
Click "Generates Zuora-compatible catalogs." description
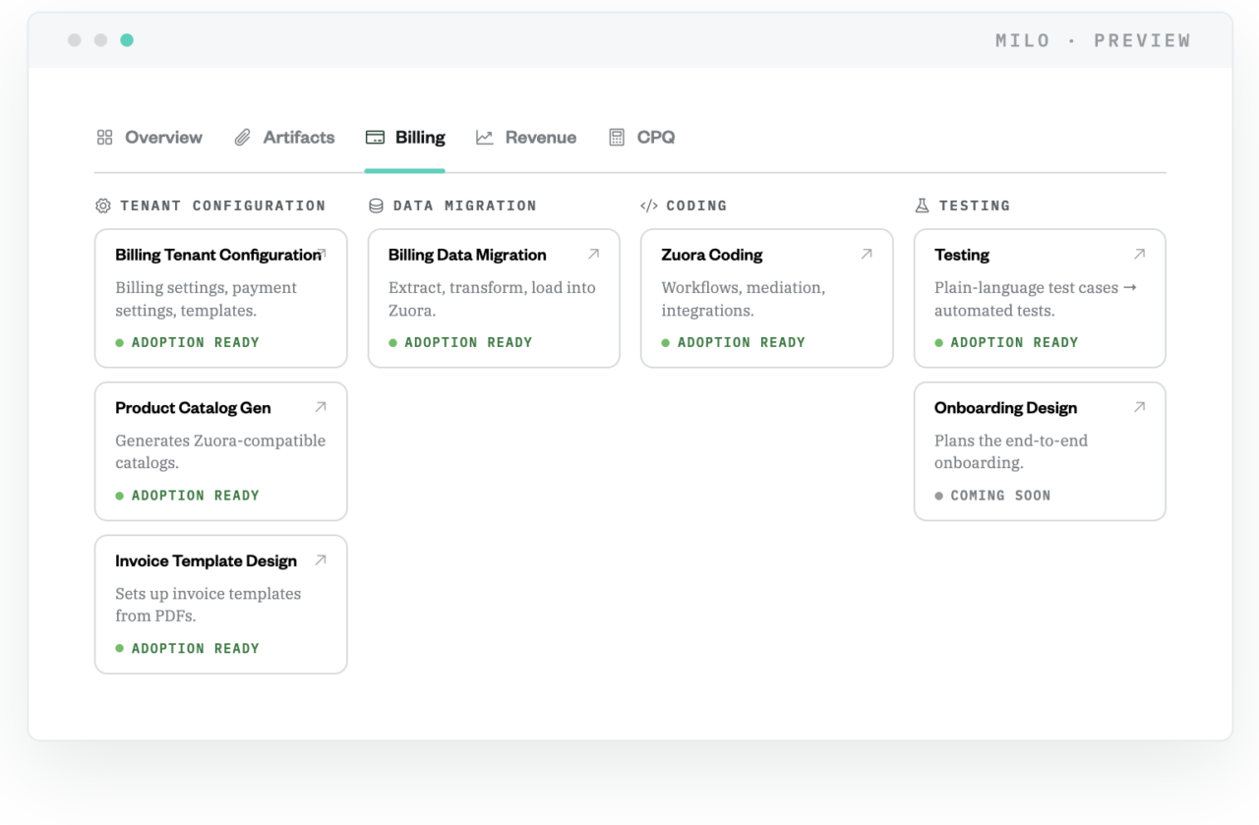coord(220,451)
